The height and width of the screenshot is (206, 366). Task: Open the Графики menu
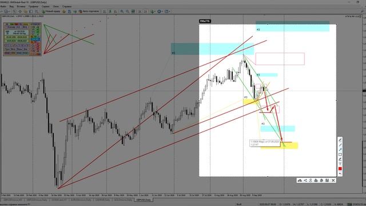tap(33, 6)
